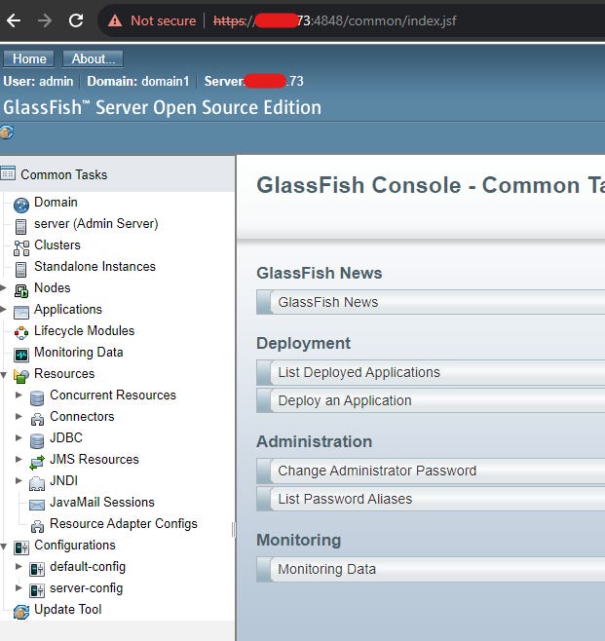Click the Standalone Instances icon
605x641 pixels.
pos(20,270)
